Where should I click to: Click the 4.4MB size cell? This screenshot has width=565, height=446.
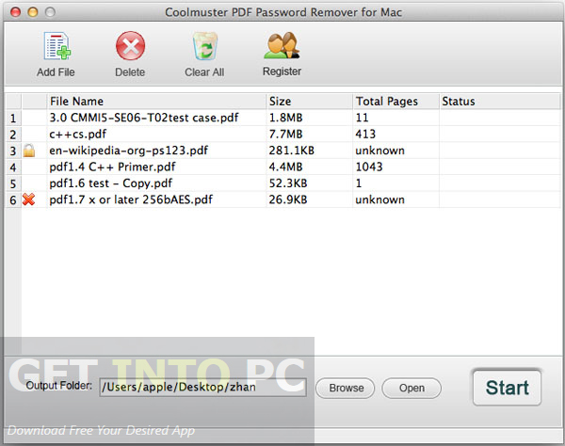coord(309,167)
